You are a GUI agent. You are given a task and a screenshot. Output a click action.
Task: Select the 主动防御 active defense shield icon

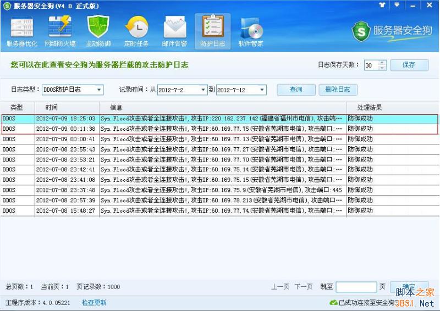[98, 31]
